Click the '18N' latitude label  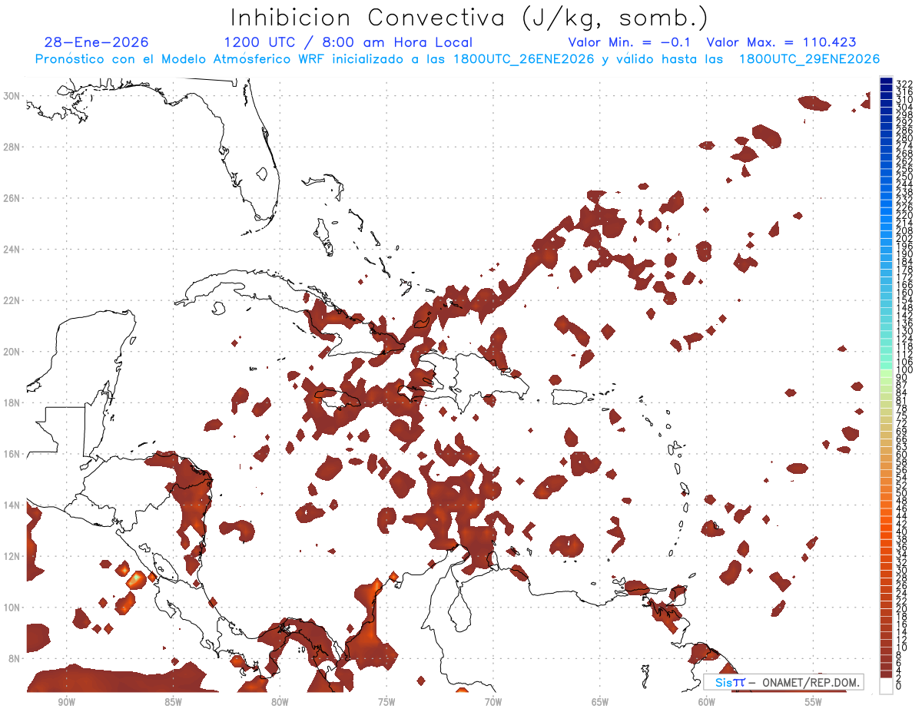tap(12, 402)
